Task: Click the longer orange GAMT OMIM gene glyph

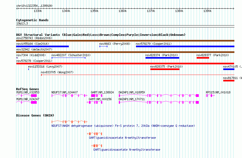Action: (95, 134)
